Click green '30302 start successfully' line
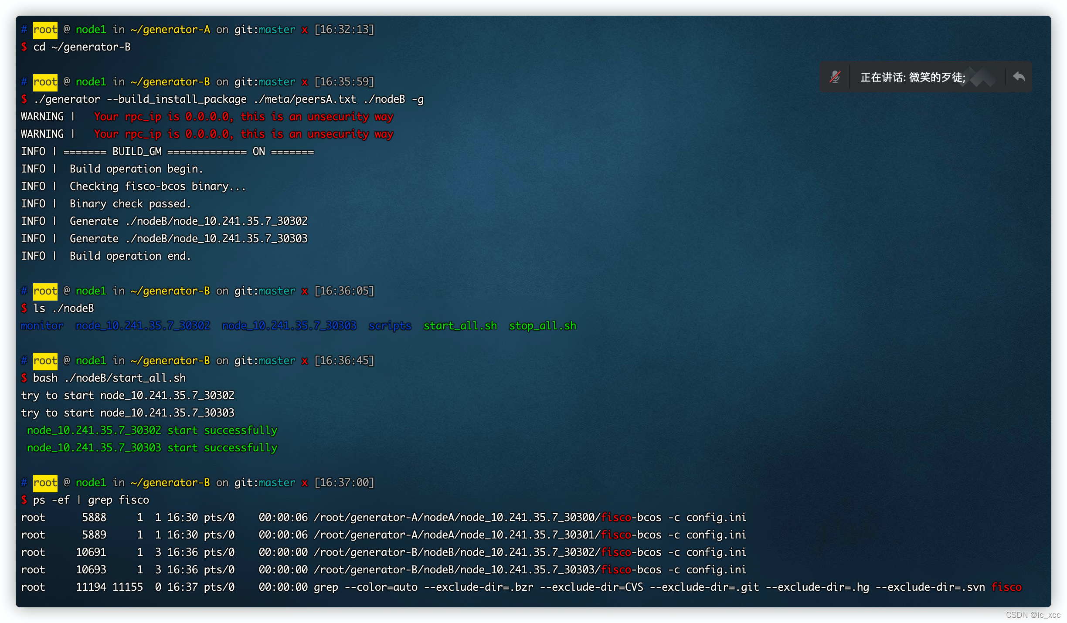This screenshot has width=1067, height=623. 152,430
